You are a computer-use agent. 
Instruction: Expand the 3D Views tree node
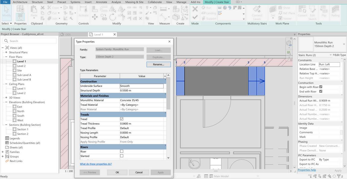(x=6, y=97)
